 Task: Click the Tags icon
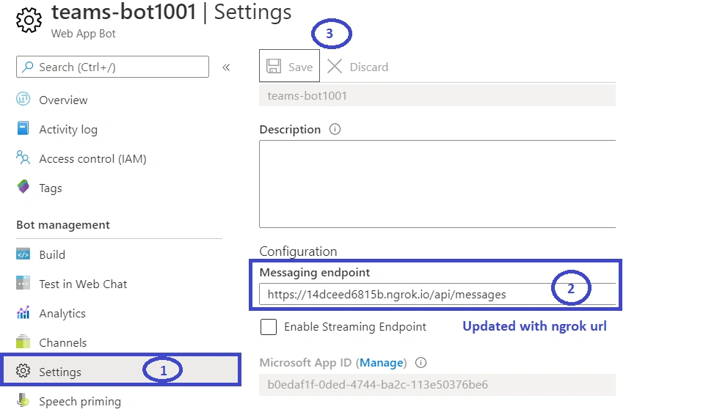point(23,186)
